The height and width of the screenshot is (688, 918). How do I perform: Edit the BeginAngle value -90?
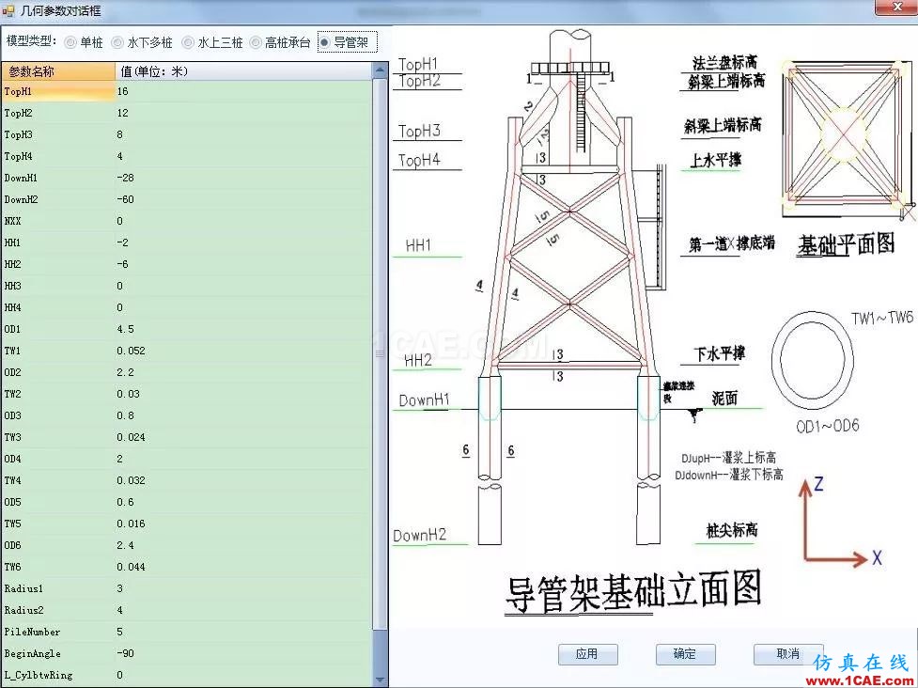point(243,653)
